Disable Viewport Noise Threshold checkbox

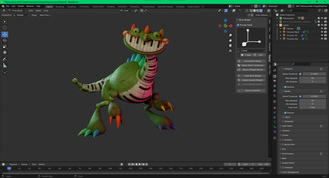click(300, 74)
